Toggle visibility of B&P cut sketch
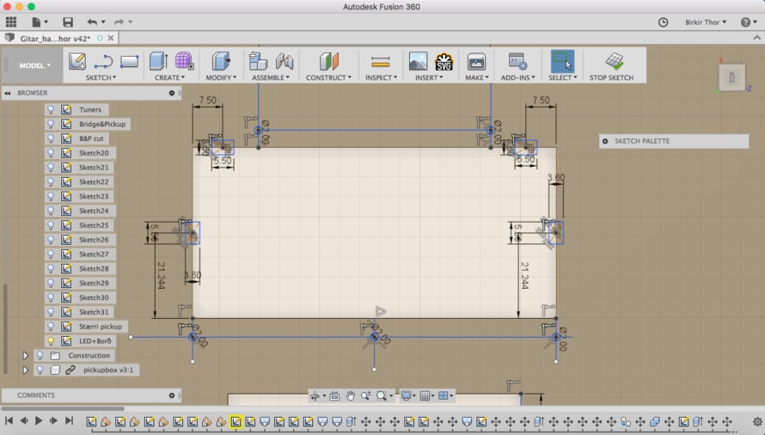The image size is (765, 435). pyautogui.click(x=50, y=138)
